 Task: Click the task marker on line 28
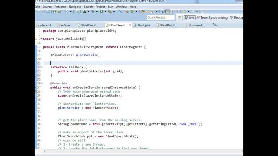pyautogui.click(x=36, y=91)
